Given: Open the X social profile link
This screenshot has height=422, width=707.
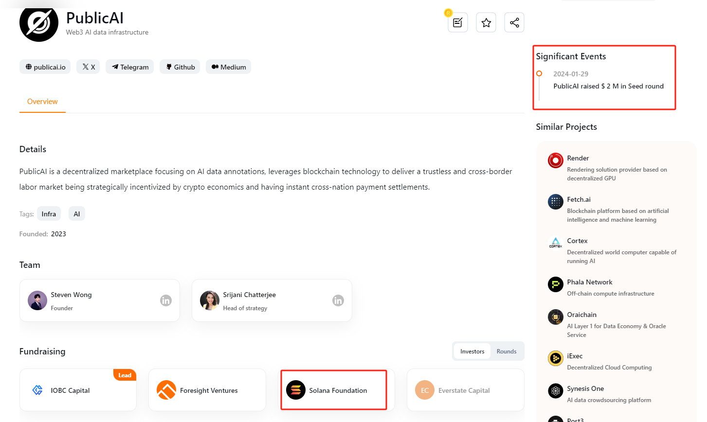Looking at the screenshot, I should click(x=88, y=67).
